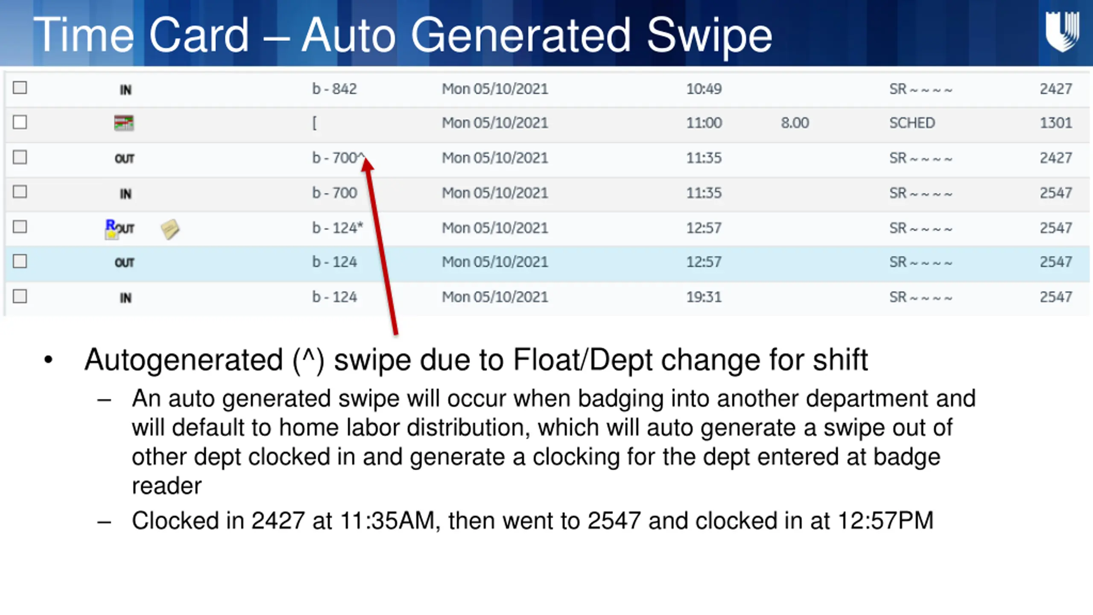Select the checkbox for the b - 700^ row
The image size is (1093, 615).
20,157
